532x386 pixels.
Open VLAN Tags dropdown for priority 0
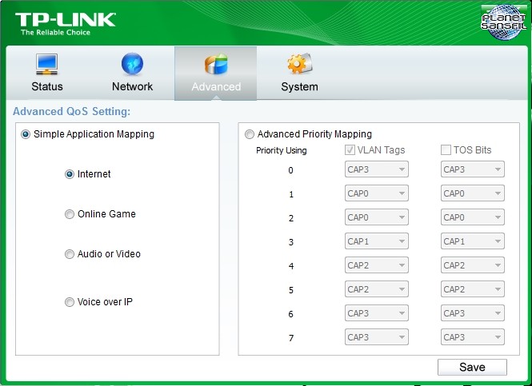(377, 169)
